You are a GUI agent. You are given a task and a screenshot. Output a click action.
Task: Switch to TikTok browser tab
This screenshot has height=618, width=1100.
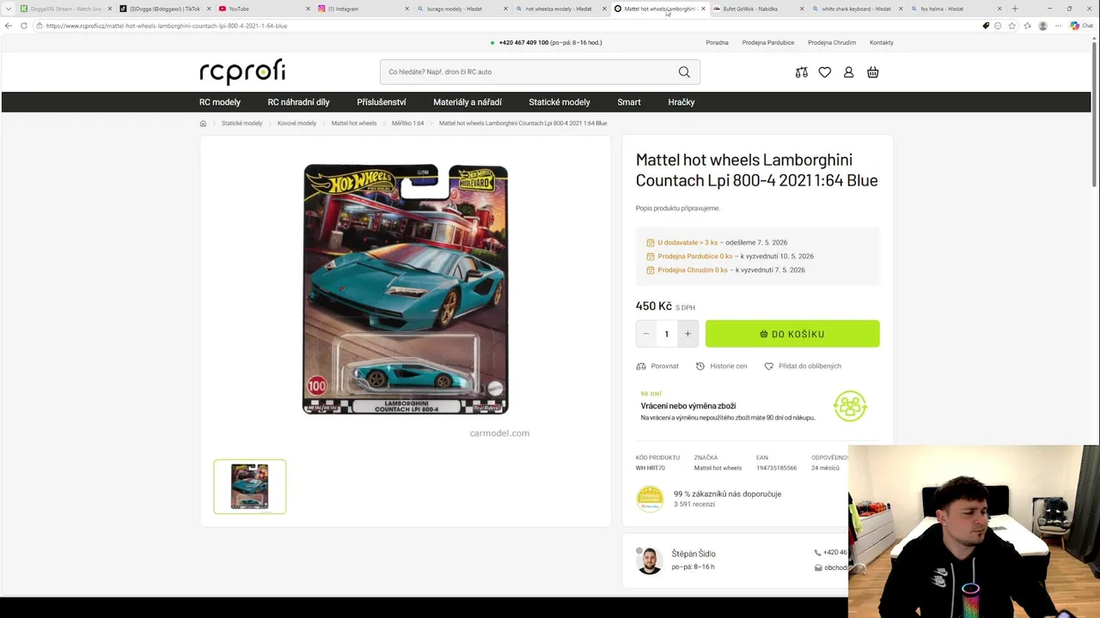coord(163,9)
